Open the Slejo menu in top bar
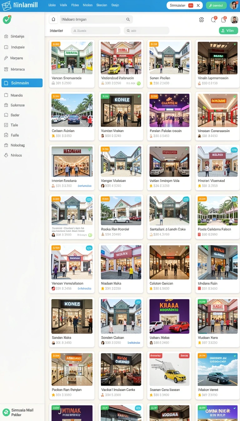Screen dimensions: 240x421 115,5
